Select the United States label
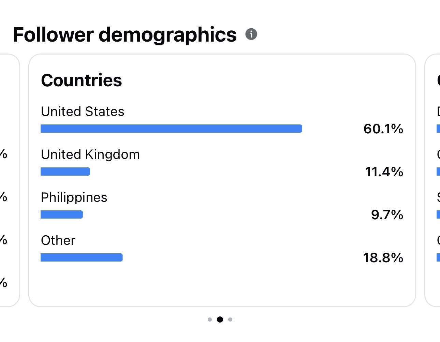440x342 pixels. point(83,111)
